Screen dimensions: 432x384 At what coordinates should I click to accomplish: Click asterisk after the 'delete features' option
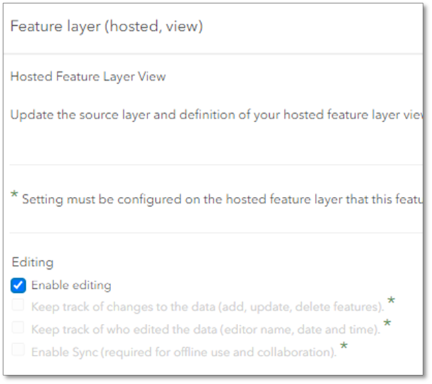coord(391,301)
